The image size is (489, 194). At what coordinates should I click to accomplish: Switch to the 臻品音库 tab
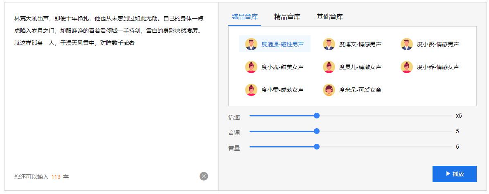pos(245,17)
